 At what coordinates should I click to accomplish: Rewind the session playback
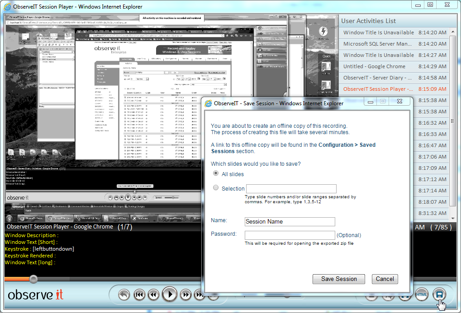153,294
